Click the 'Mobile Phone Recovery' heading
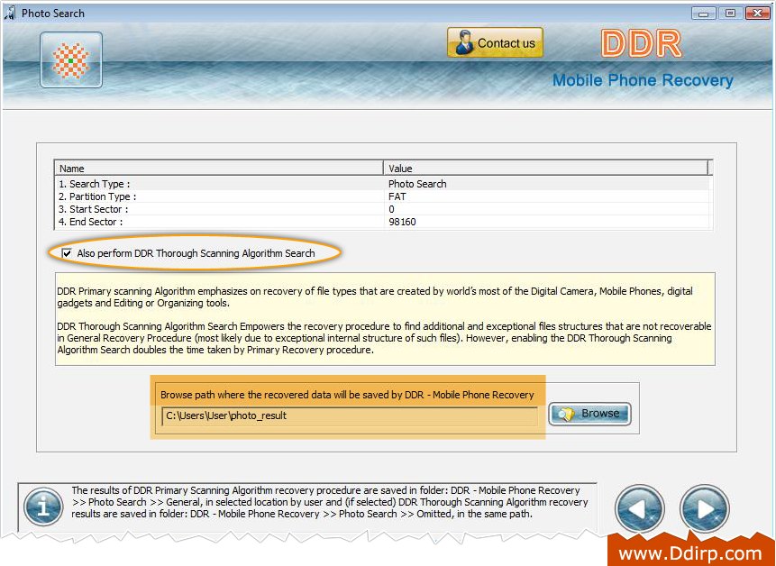Image resolution: width=776 pixels, height=566 pixels. pos(643,80)
